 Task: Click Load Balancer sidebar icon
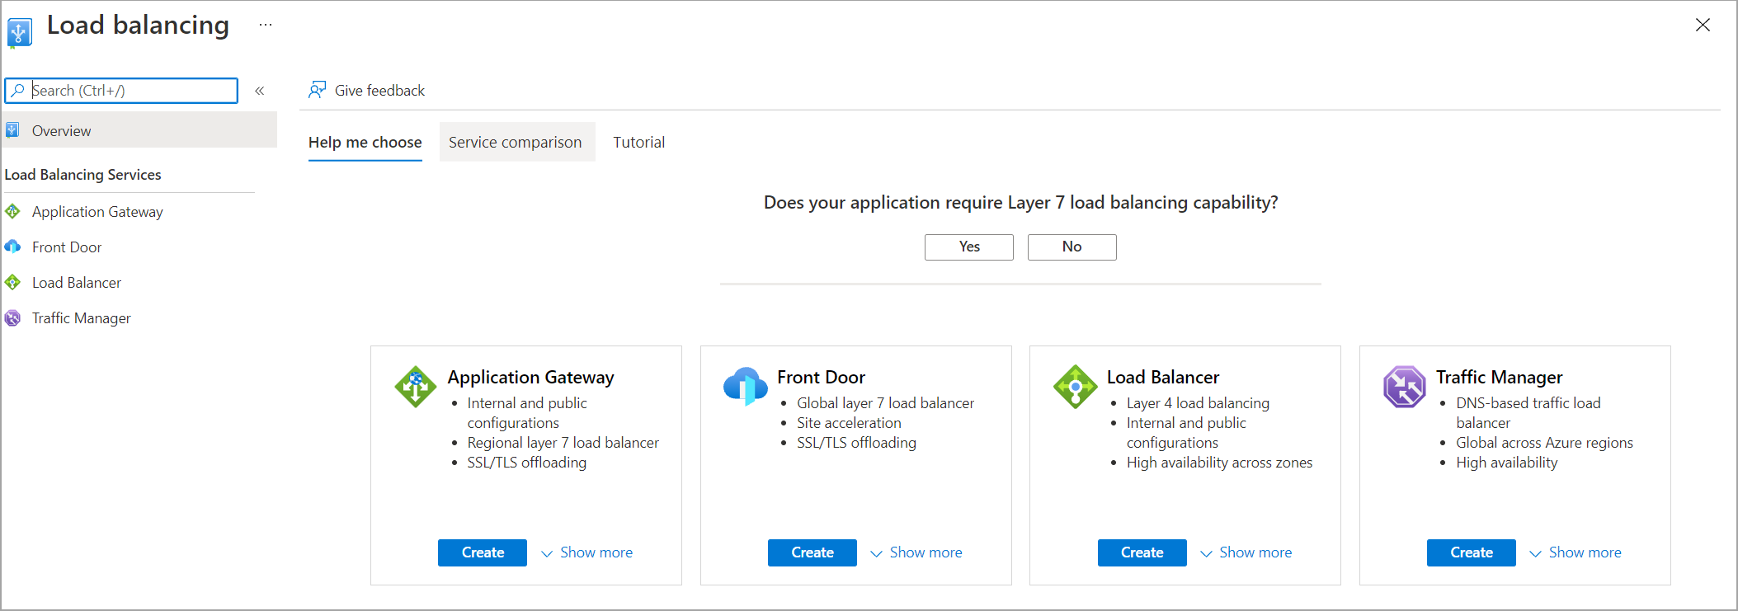[x=12, y=282]
